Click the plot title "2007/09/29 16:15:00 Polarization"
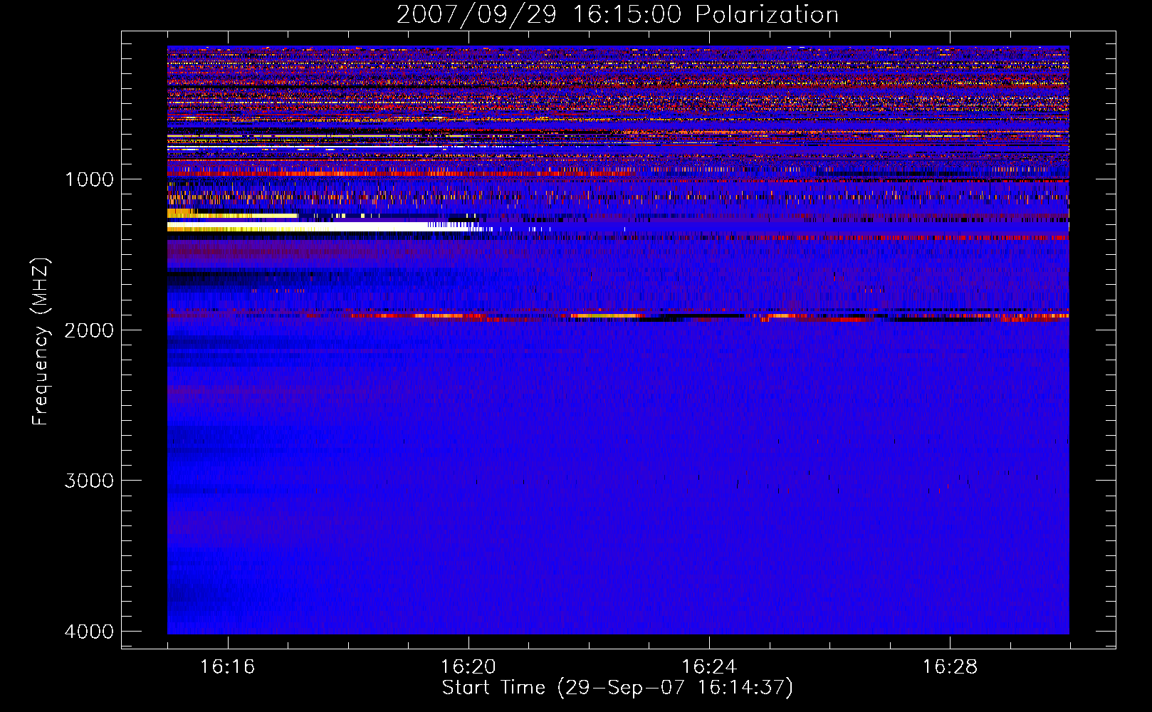This screenshot has width=1152, height=712. (617, 14)
